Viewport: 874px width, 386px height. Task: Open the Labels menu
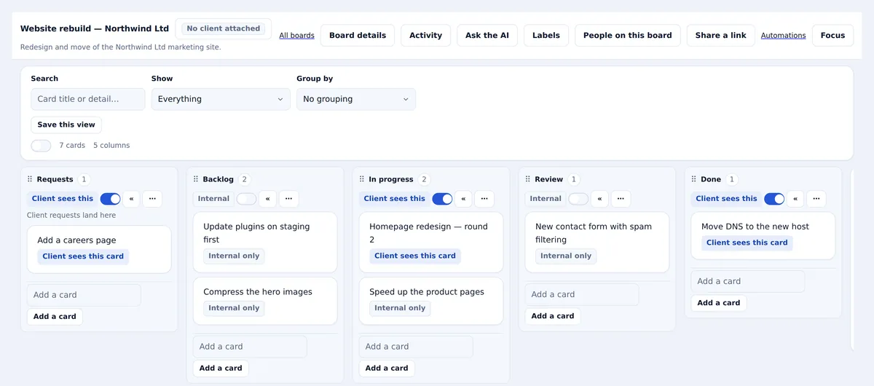[546, 35]
